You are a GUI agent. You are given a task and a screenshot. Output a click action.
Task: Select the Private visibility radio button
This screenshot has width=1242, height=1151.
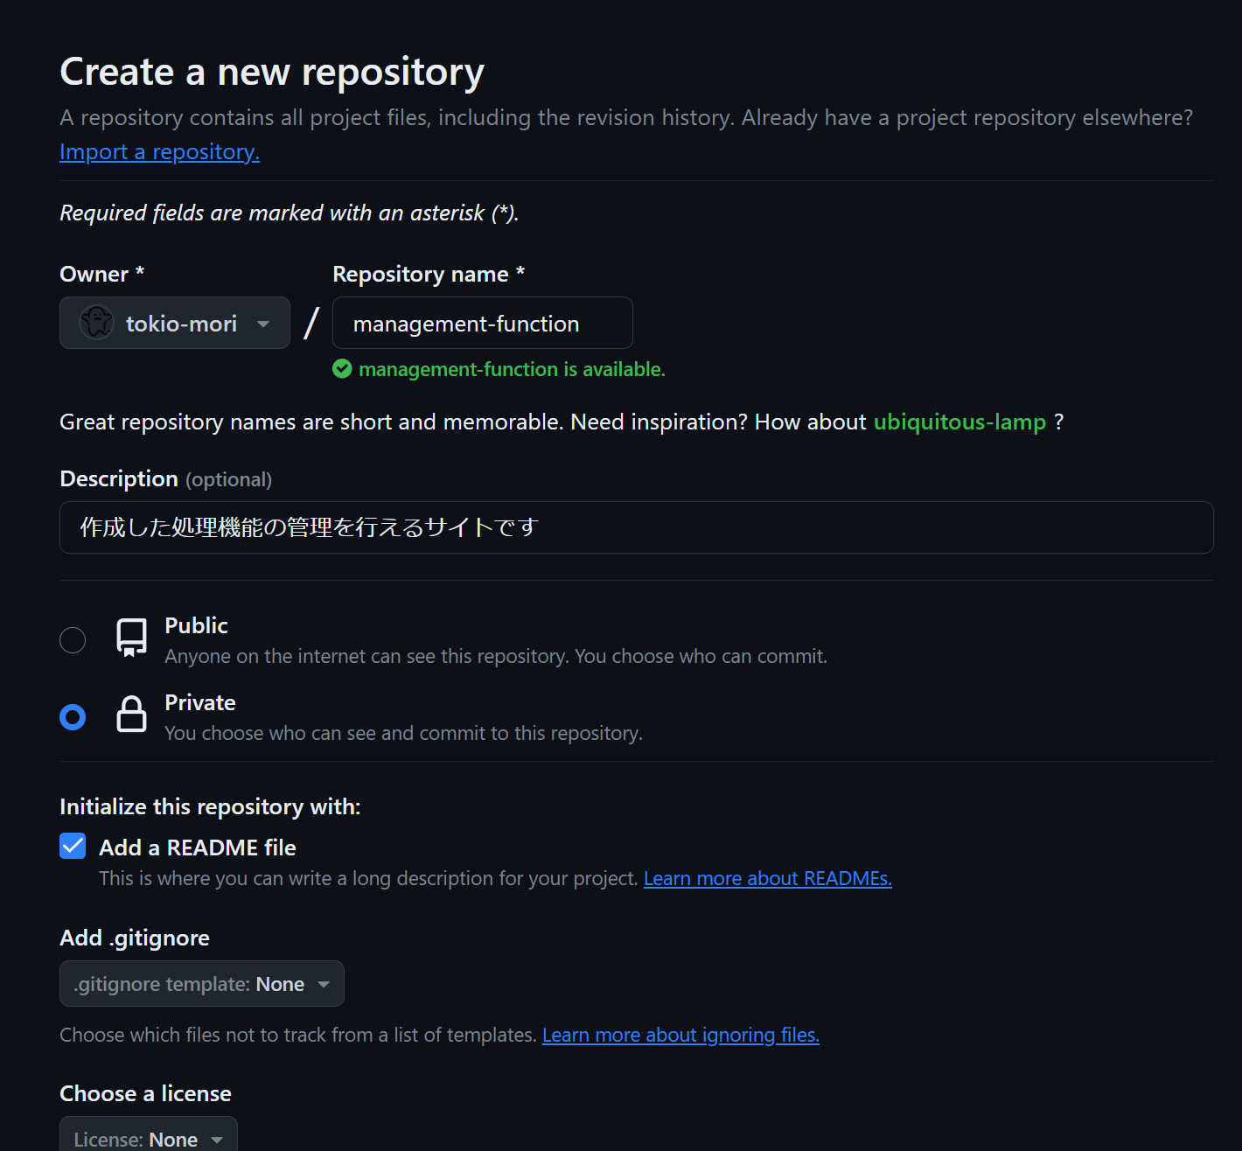73,716
